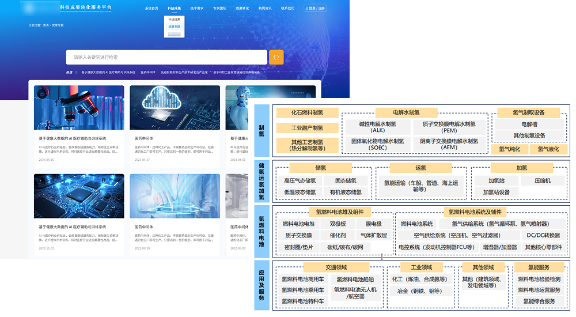Viewport: 576px width, 317px height.
Task: Select 固体氧化物电解水制氢 (SOEC)
Action: click(x=378, y=144)
